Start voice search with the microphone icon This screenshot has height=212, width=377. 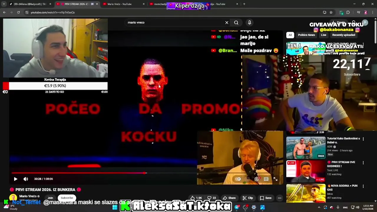point(249,22)
